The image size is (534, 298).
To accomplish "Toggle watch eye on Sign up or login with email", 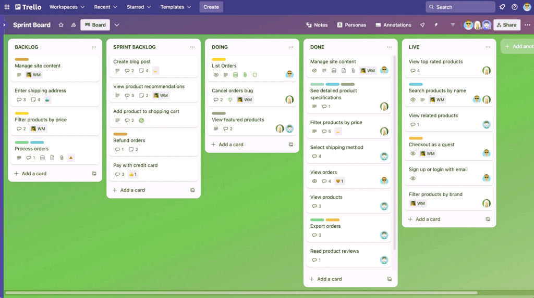I will point(413,178).
